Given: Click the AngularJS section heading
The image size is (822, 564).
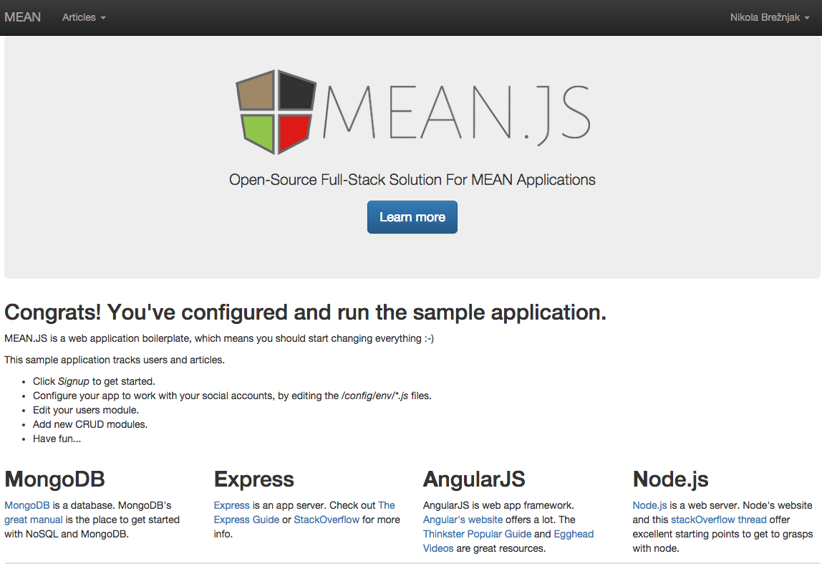Looking at the screenshot, I should (x=474, y=479).
